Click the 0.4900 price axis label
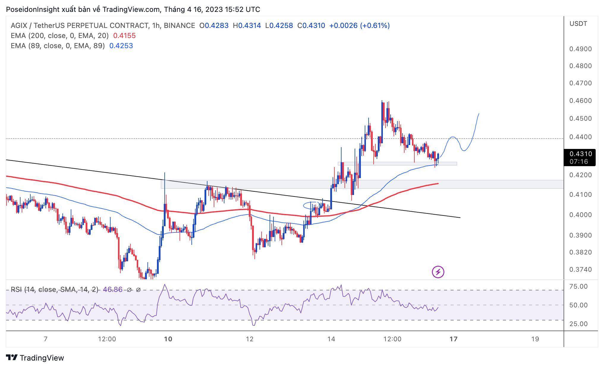Image resolution: width=604 pixels, height=368 pixels. 580,49
